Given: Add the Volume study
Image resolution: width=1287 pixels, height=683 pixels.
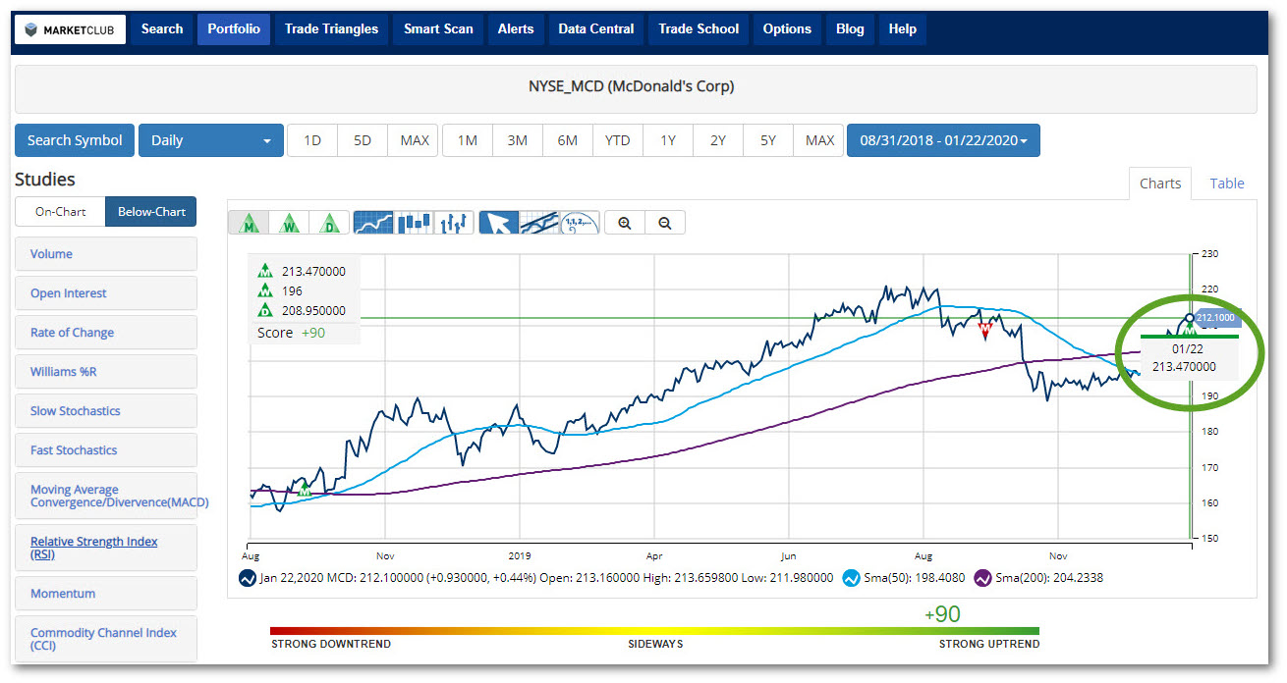Looking at the screenshot, I should pyautogui.click(x=106, y=254).
